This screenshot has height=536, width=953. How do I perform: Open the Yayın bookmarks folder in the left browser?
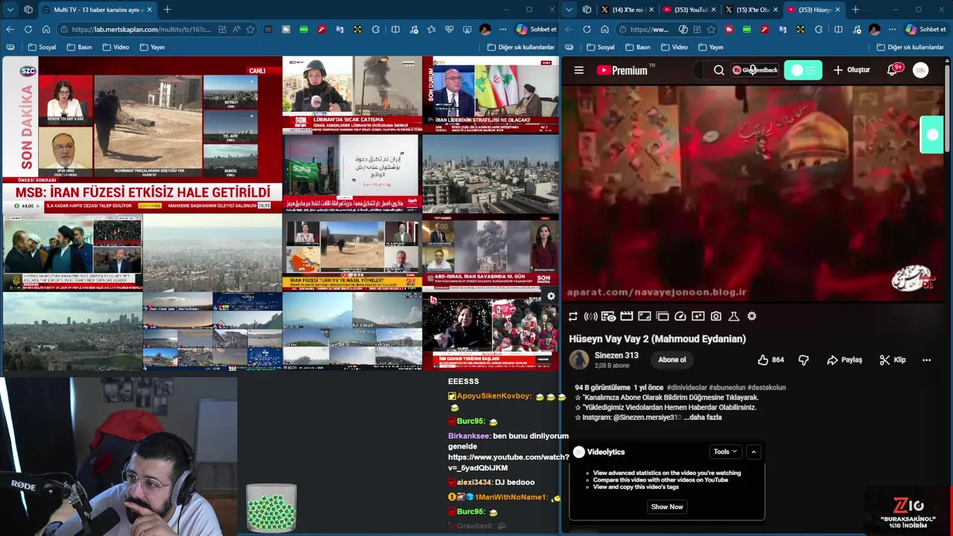pos(152,47)
